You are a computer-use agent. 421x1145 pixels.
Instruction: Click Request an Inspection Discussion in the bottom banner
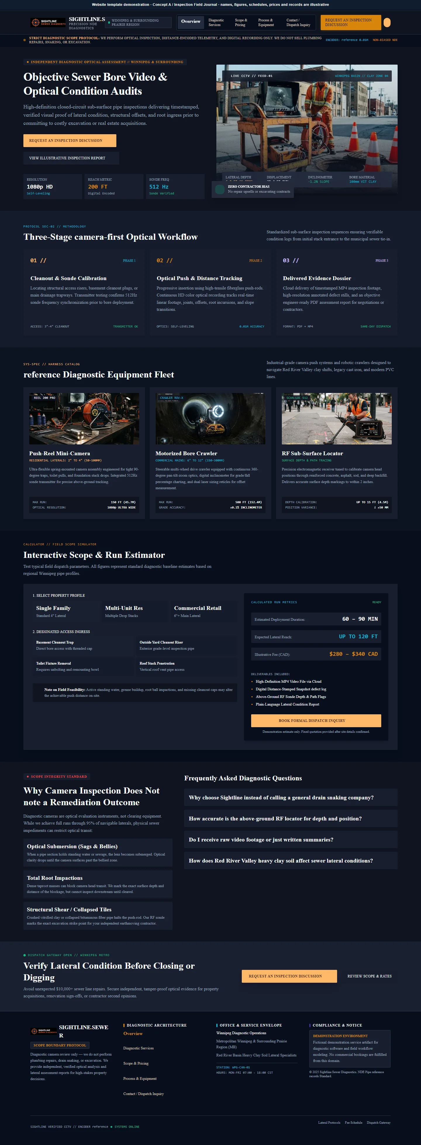tap(289, 976)
